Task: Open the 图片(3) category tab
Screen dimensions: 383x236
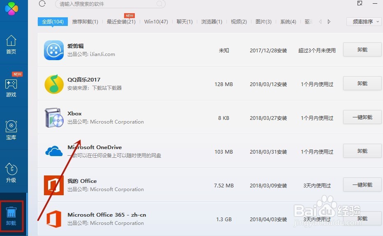Action: tap(263, 21)
